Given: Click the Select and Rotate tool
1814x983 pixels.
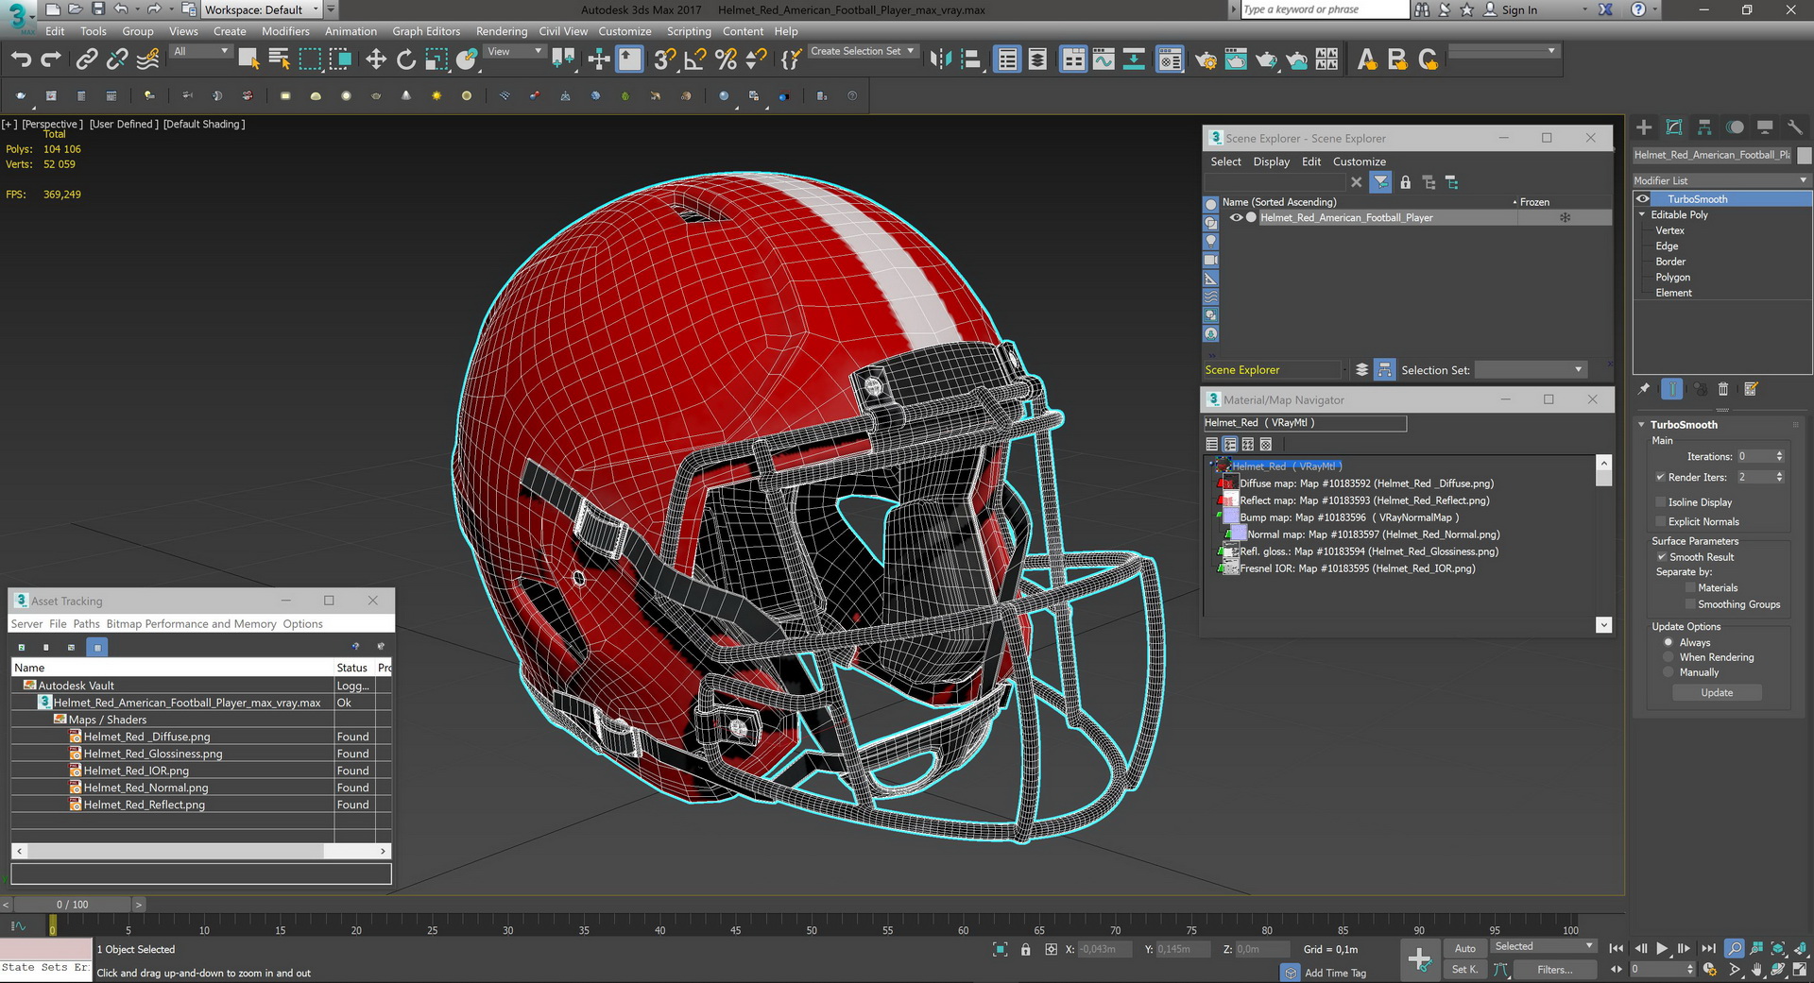Looking at the screenshot, I should [x=406, y=59].
